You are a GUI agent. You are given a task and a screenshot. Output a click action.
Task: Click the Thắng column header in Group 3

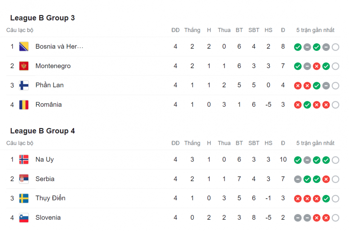[192, 30]
